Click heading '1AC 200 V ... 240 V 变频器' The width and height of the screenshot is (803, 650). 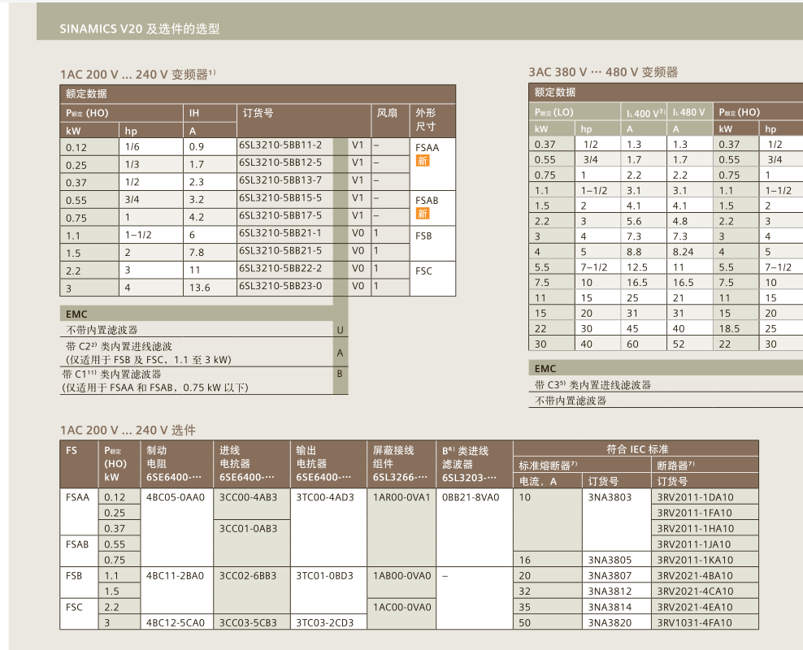(x=137, y=74)
